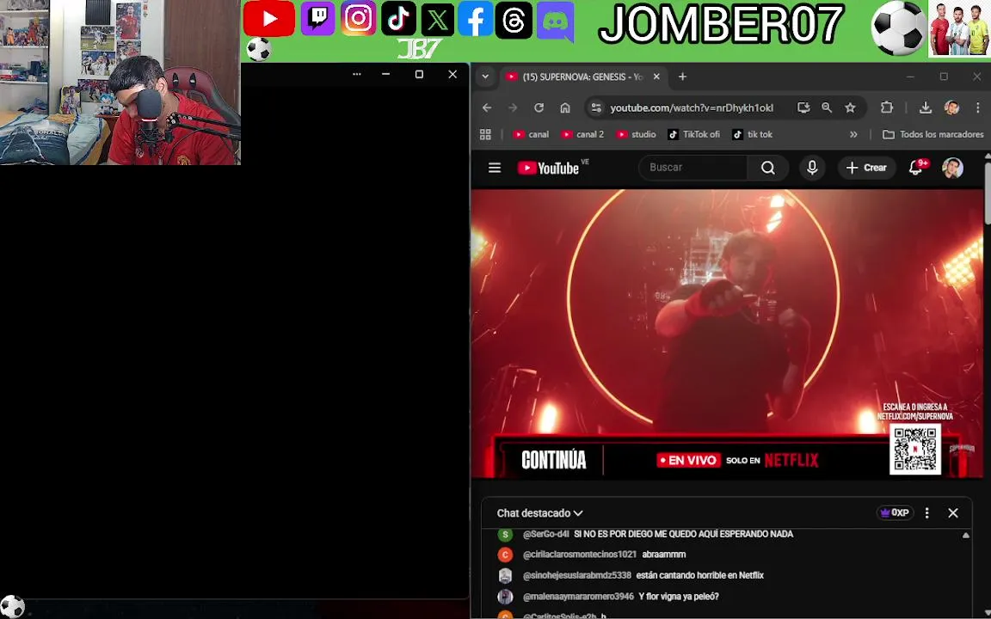
Task: Open a new Chrome tab
Action: 682,77
